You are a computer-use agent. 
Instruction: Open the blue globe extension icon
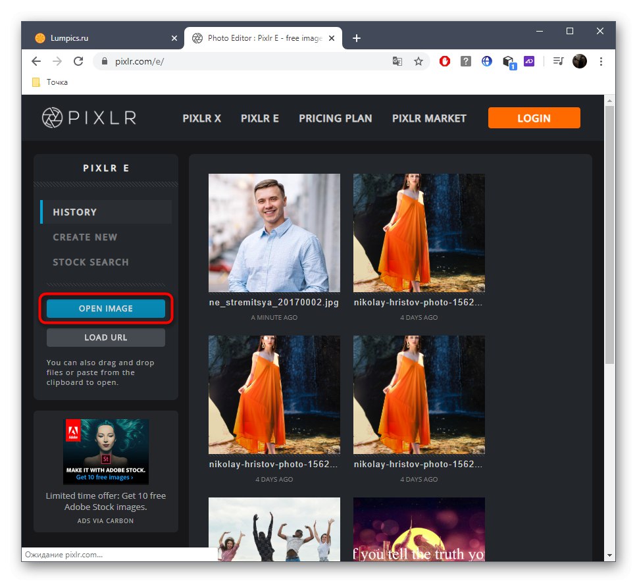tap(487, 61)
